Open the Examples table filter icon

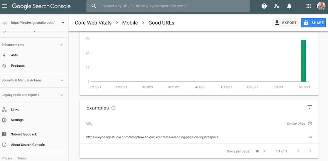click(309, 107)
